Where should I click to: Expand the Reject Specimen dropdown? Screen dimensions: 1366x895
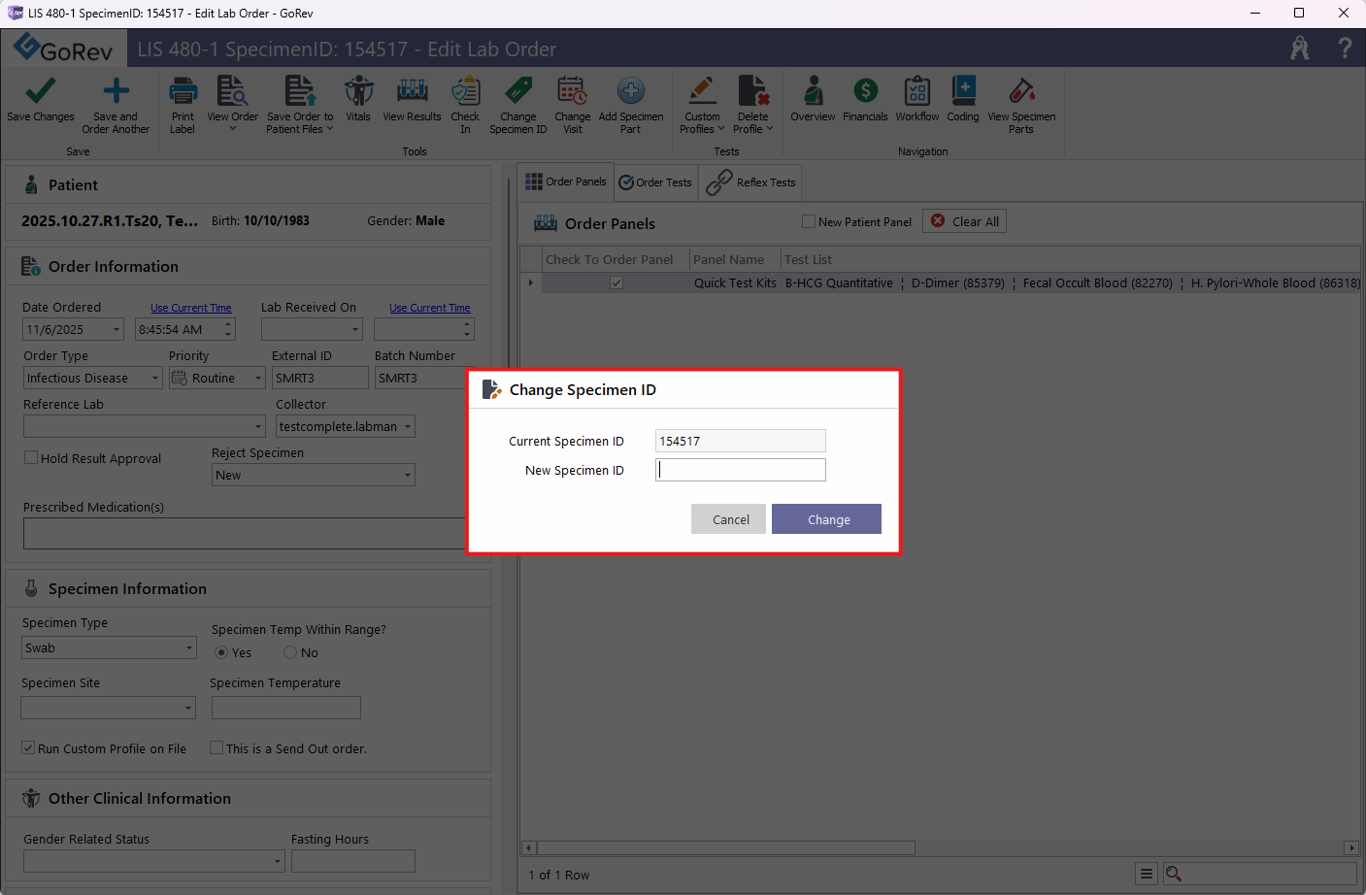pyautogui.click(x=407, y=476)
